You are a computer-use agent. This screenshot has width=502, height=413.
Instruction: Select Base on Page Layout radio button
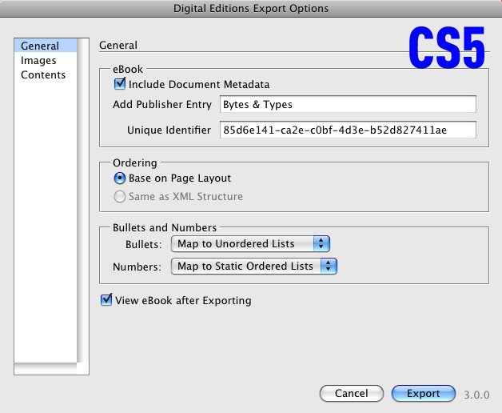(x=120, y=178)
